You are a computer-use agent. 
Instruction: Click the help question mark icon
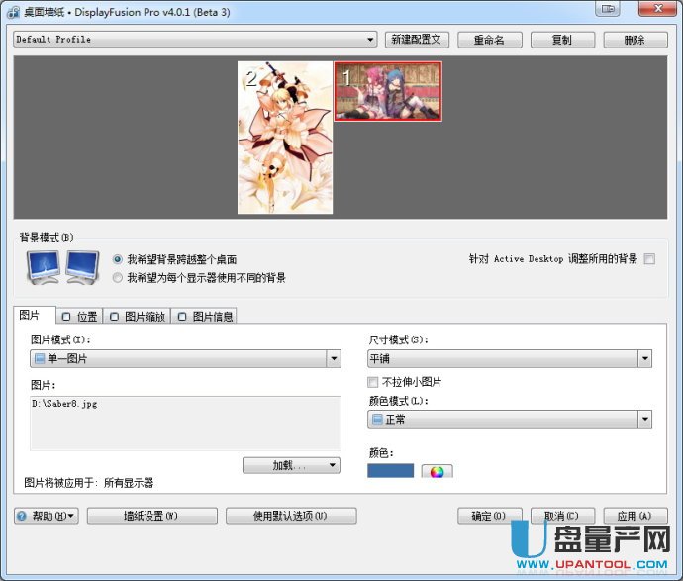click(23, 516)
